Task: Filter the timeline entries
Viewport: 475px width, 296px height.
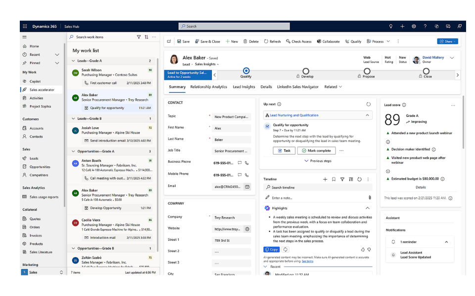Action: click(342, 180)
